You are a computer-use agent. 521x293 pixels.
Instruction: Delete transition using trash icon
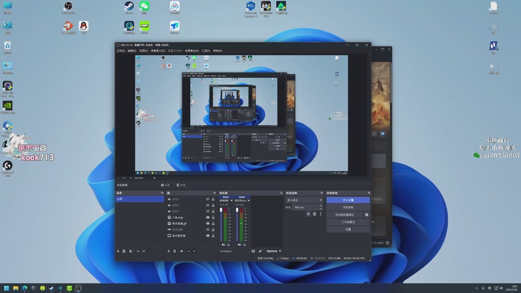pos(315,214)
